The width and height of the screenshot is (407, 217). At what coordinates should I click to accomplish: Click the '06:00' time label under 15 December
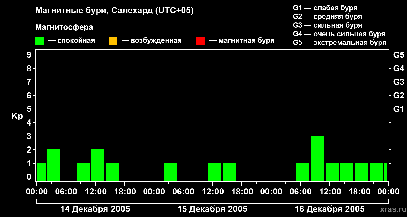click(x=183, y=192)
